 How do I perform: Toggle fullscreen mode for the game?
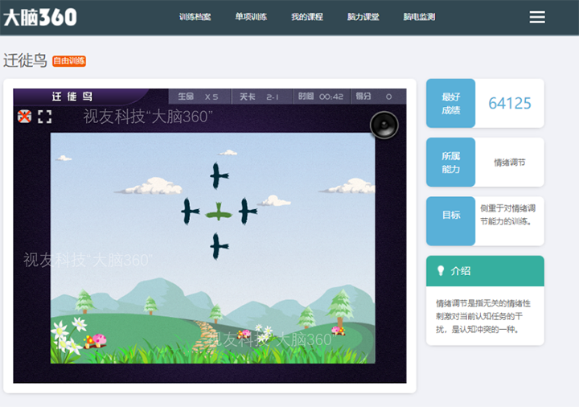click(45, 117)
